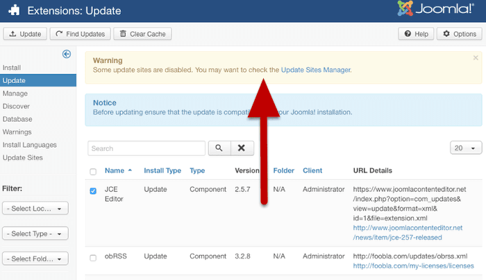Expand the Select Location filter dropdown
This screenshot has width=486, height=280.
pyautogui.click(x=35, y=208)
